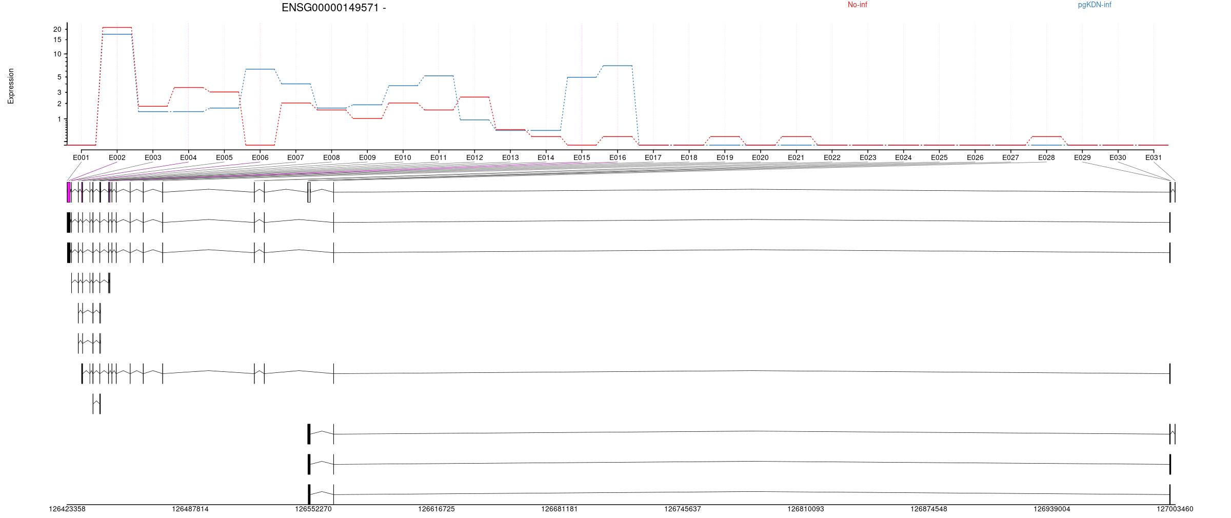Click blue pgKDN-inf expression line at E006
The image size is (1231, 518).
(260, 69)
